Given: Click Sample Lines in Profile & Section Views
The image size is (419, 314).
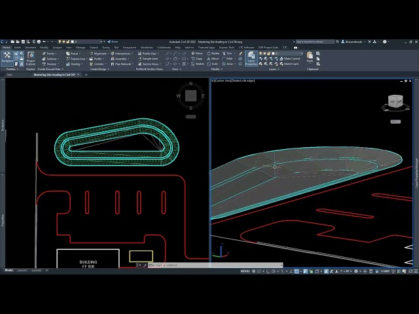Looking at the screenshot, I should click(x=148, y=58).
